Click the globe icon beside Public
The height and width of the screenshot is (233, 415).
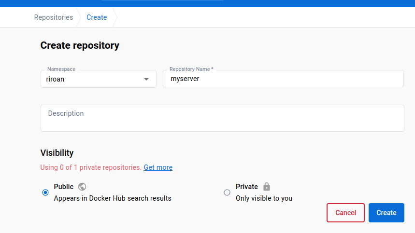click(x=82, y=187)
